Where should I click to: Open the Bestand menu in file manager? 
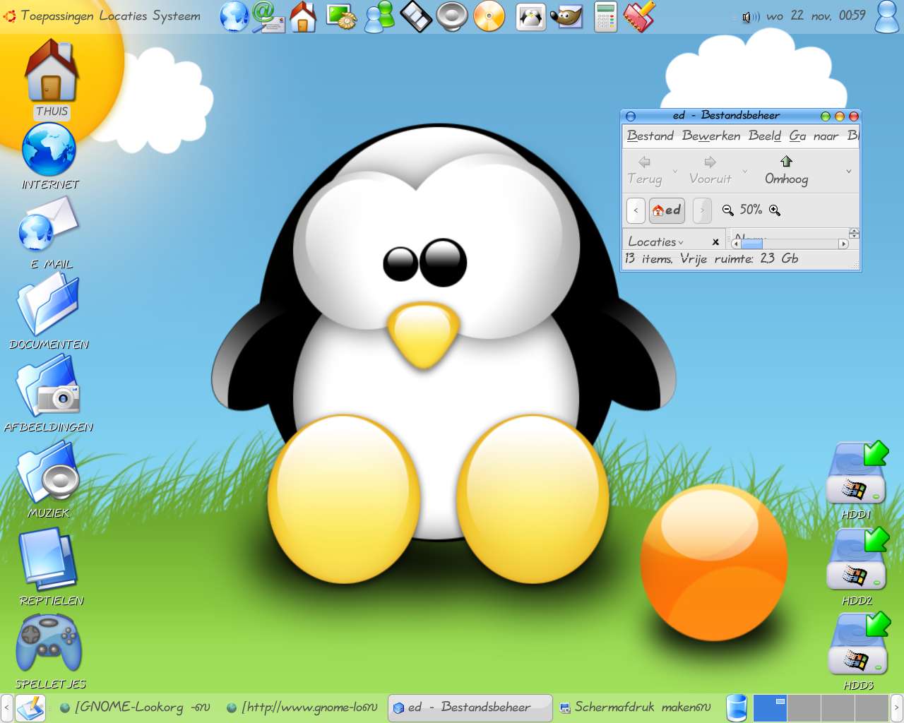[650, 136]
